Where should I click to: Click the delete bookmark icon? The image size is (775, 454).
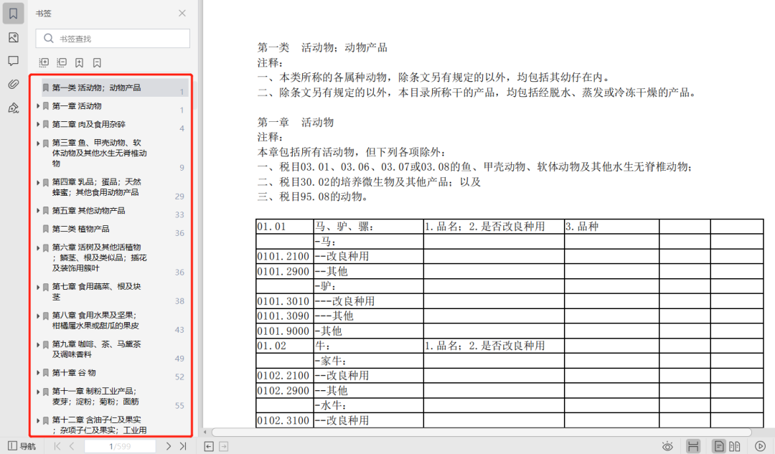point(97,62)
